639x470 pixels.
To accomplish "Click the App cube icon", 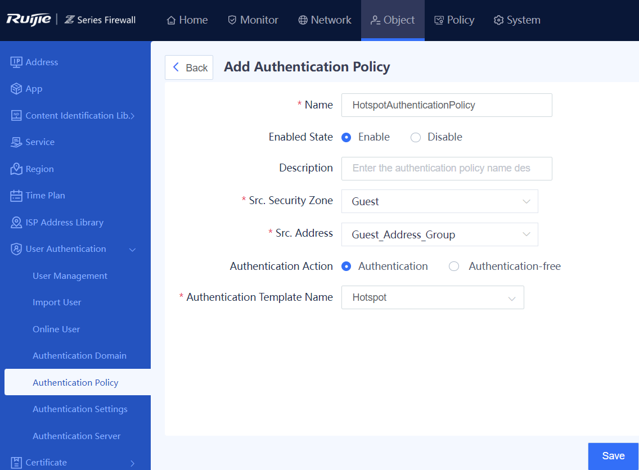I will [16, 88].
